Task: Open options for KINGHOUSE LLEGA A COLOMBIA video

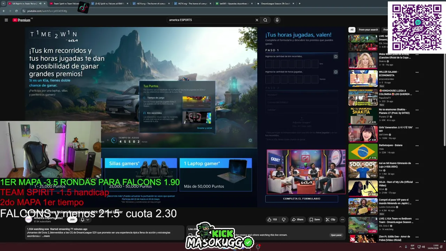Action: coord(417,91)
